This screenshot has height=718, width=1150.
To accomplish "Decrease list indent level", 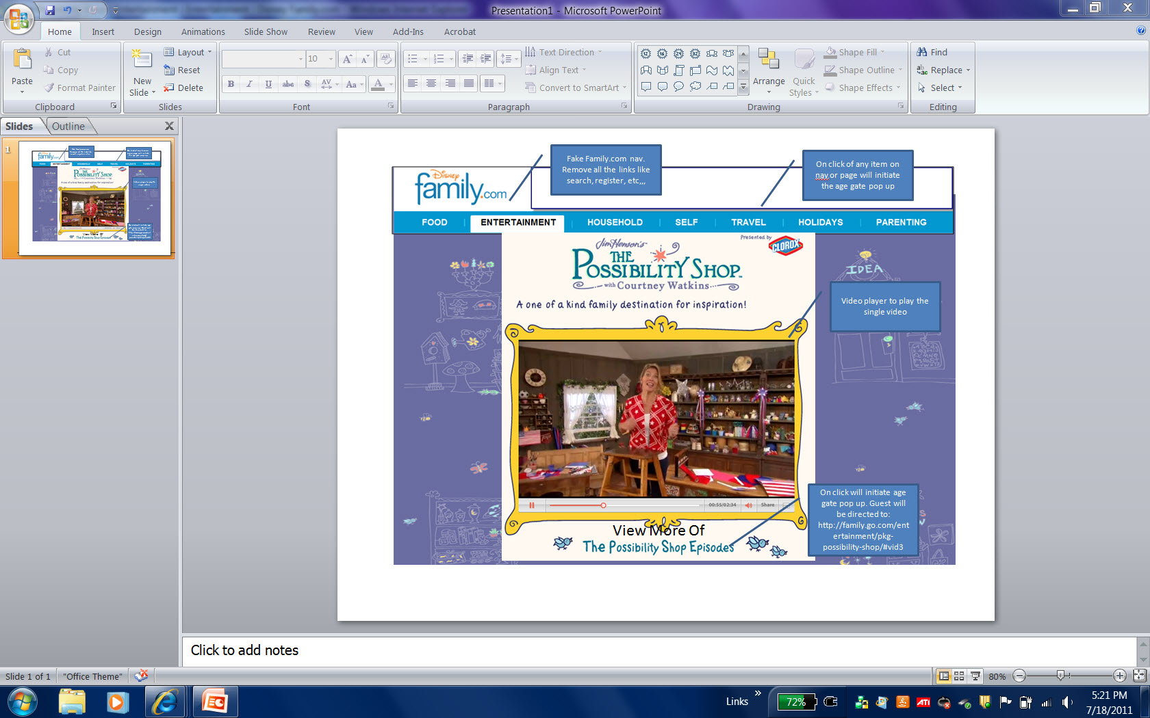I will 468,59.
